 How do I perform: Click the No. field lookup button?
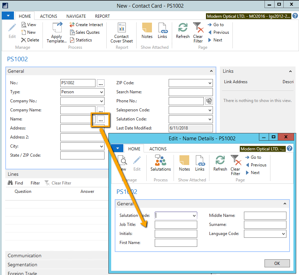pyautogui.click(x=101, y=83)
